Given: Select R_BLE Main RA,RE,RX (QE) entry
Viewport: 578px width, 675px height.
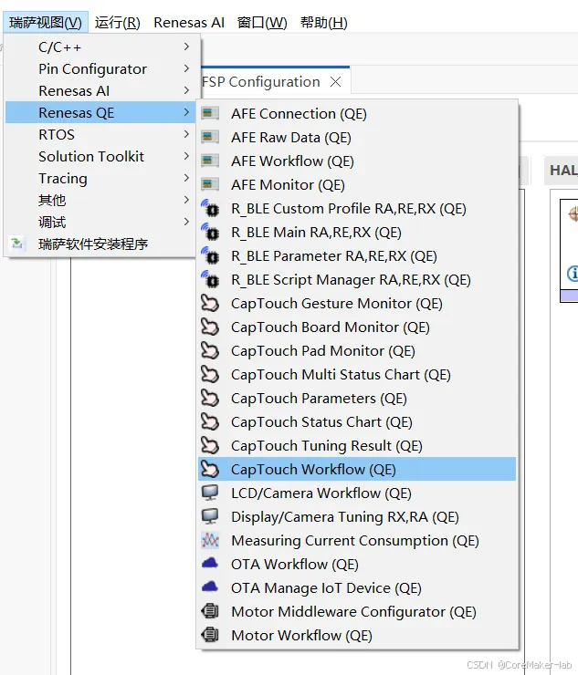Looking at the screenshot, I should [x=357, y=232].
